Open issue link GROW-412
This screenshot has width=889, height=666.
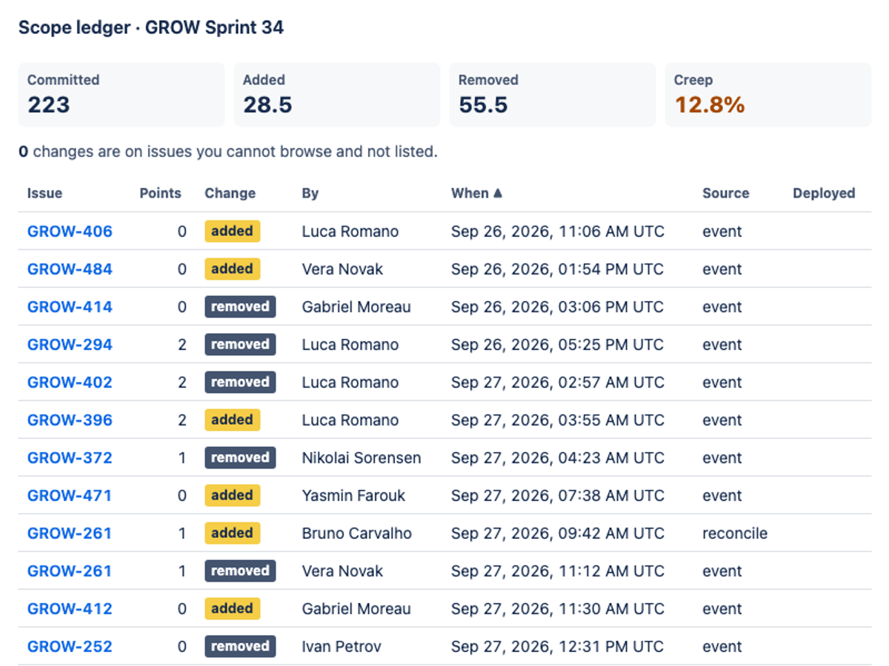[70, 609]
